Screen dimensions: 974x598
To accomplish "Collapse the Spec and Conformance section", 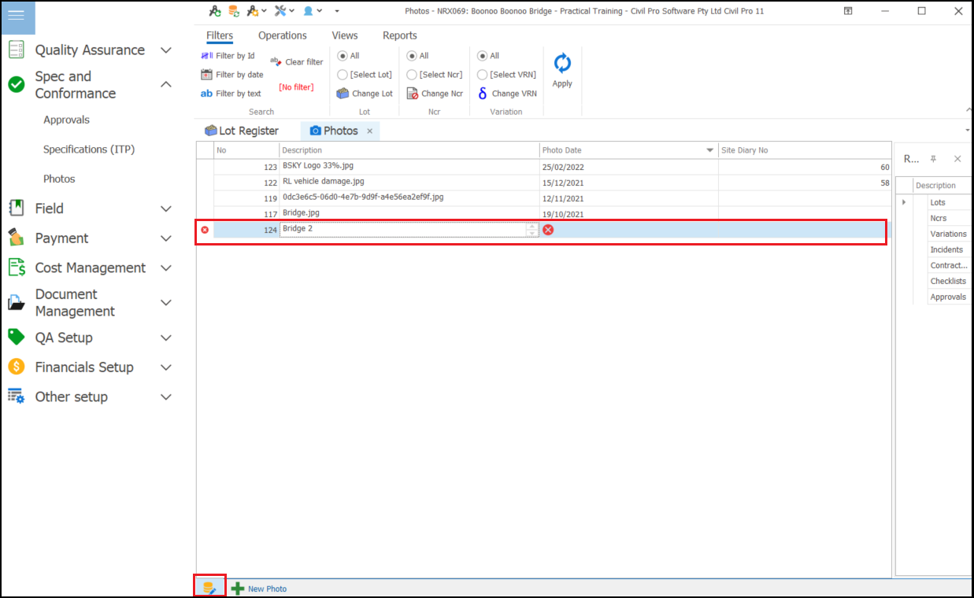I will (166, 84).
